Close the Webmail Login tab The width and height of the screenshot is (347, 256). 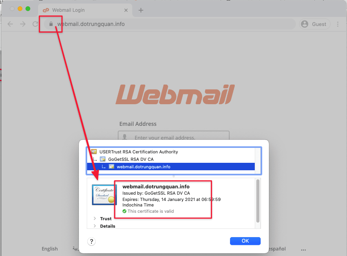click(126, 10)
